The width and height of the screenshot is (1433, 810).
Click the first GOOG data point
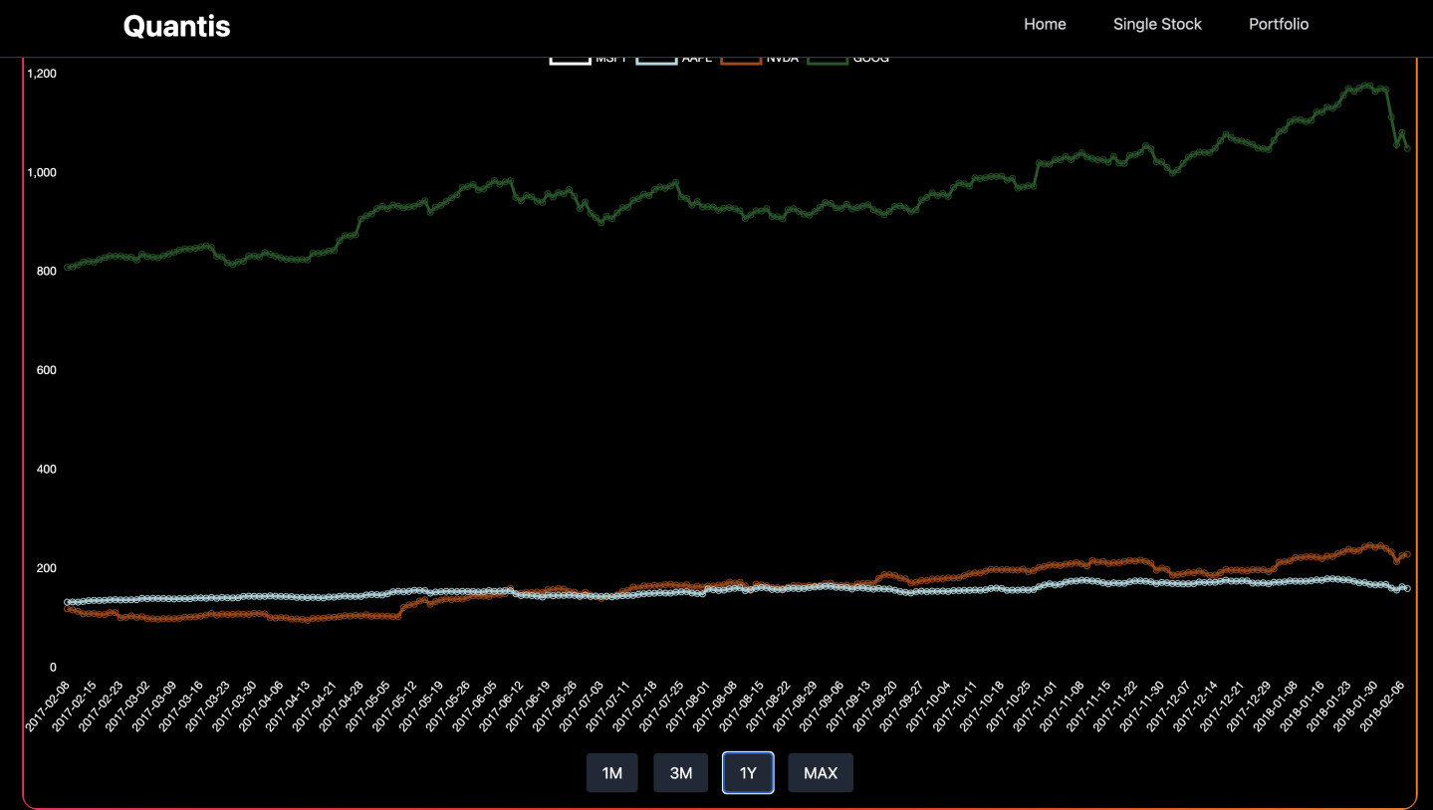67,268
